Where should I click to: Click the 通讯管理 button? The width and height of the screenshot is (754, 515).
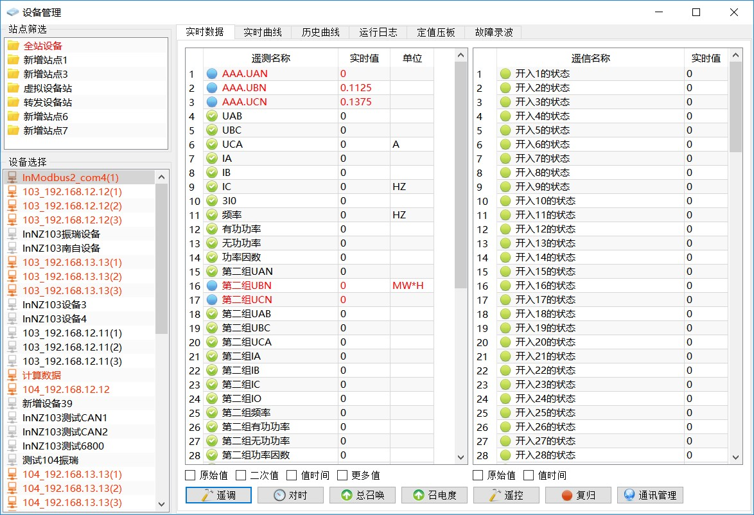[650, 495]
